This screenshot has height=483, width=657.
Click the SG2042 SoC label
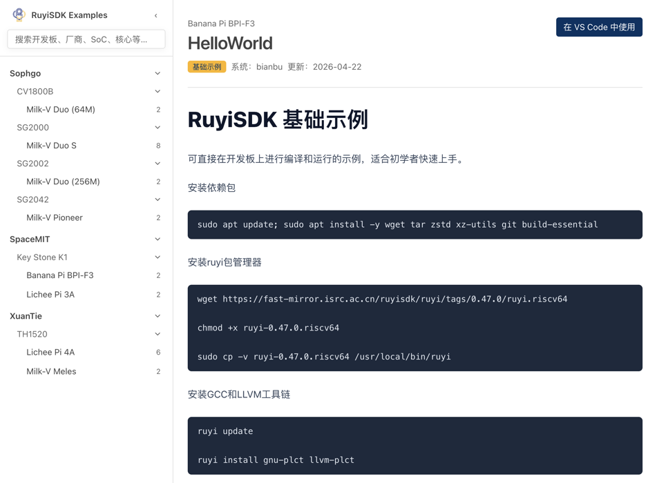tap(32, 199)
